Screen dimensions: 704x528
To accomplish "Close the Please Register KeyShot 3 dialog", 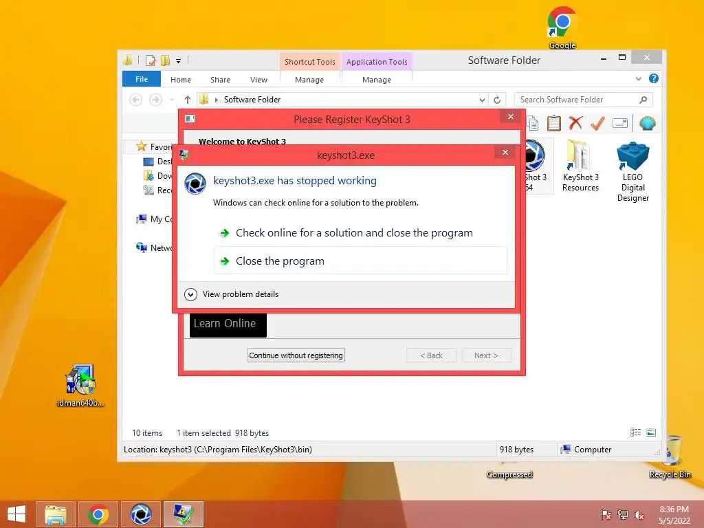I will click(x=511, y=117).
